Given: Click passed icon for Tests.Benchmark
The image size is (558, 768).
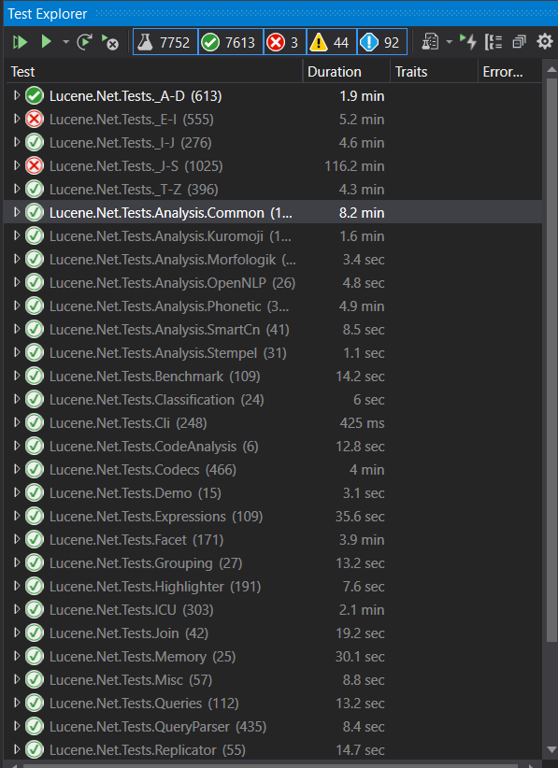Looking at the screenshot, I should (35, 377).
